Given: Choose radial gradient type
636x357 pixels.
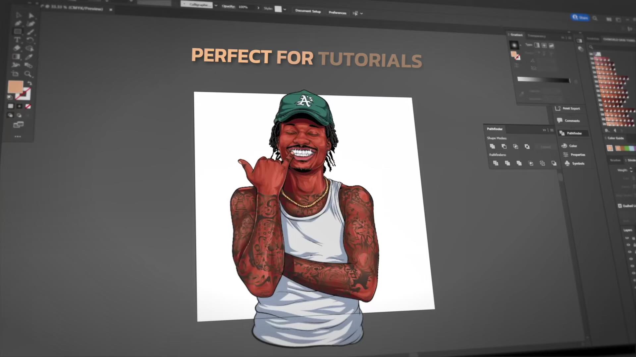Looking at the screenshot, I should point(544,45).
